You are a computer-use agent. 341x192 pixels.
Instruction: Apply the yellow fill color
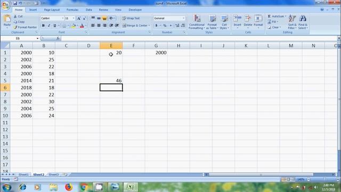pyautogui.click(x=74, y=26)
